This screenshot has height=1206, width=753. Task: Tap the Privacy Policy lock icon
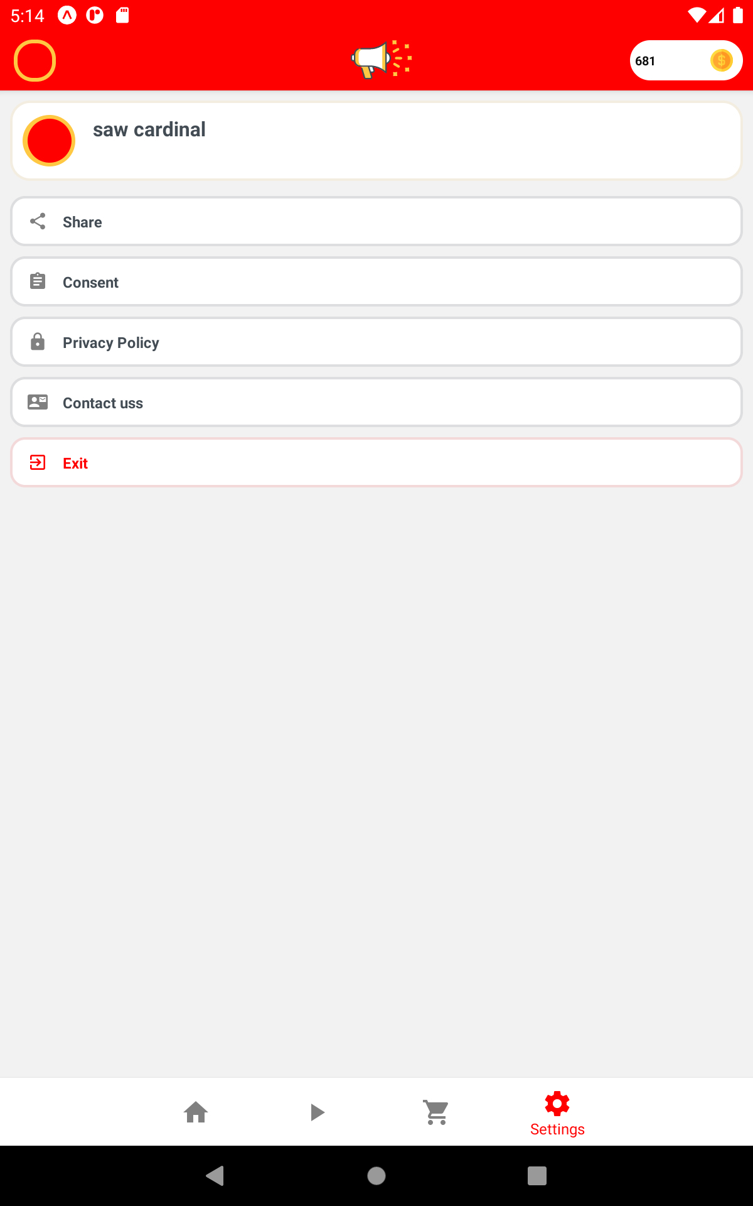[x=38, y=342]
